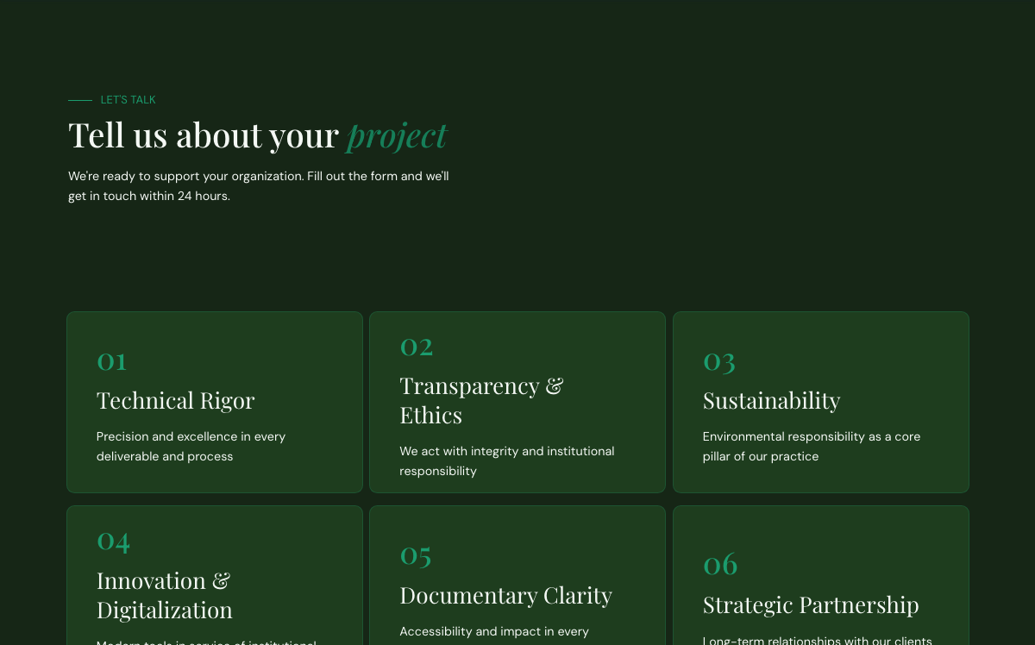The image size is (1035, 645).
Task: Click the 'Tell us about your project' heading
Action: [x=257, y=135]
